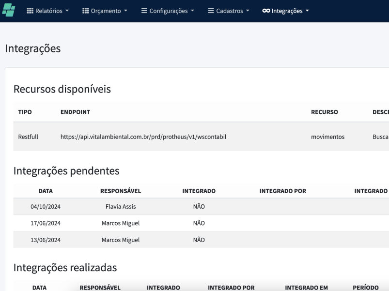Click the grid icon beside Orçamento

click(x=86, y=11)
